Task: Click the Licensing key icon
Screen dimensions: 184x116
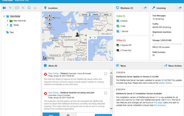Action: point(154,8)
